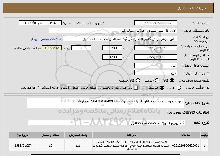This screenshot has height=156, width=220.
Task: Click the جزئیات اطلاعات نیاز header title
Action: (192, 8)
